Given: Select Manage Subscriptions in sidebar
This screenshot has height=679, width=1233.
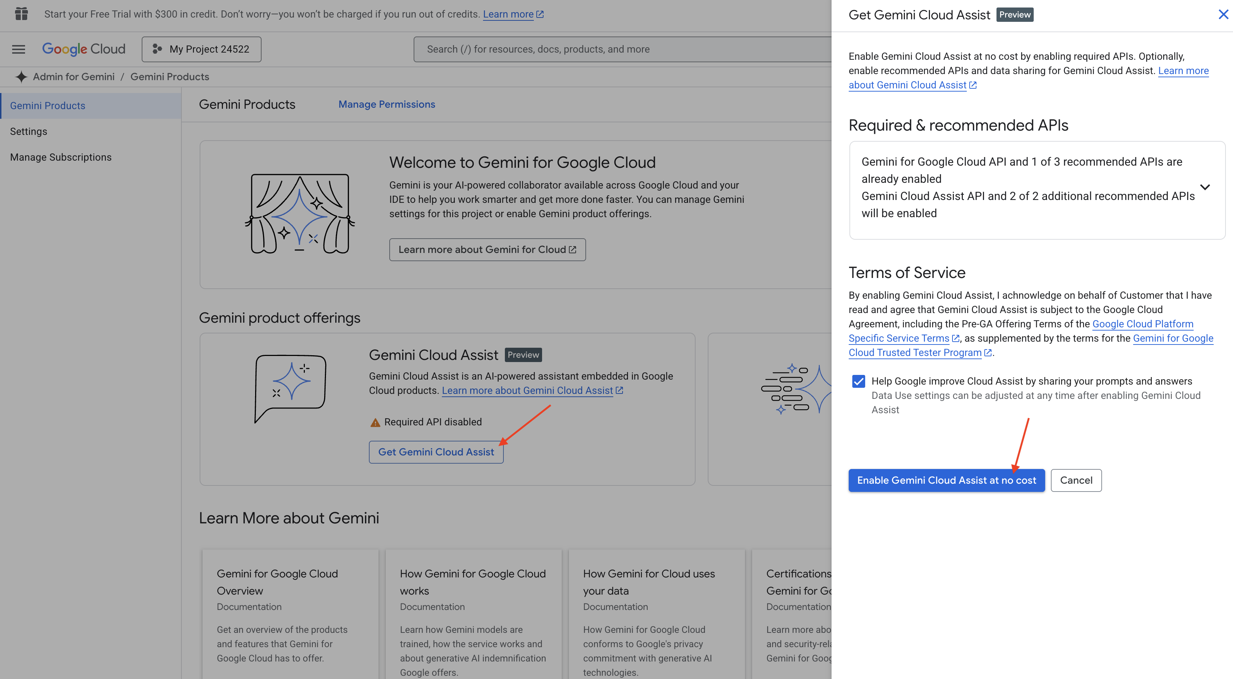Looking at the screenshot, I should (61, 157).
